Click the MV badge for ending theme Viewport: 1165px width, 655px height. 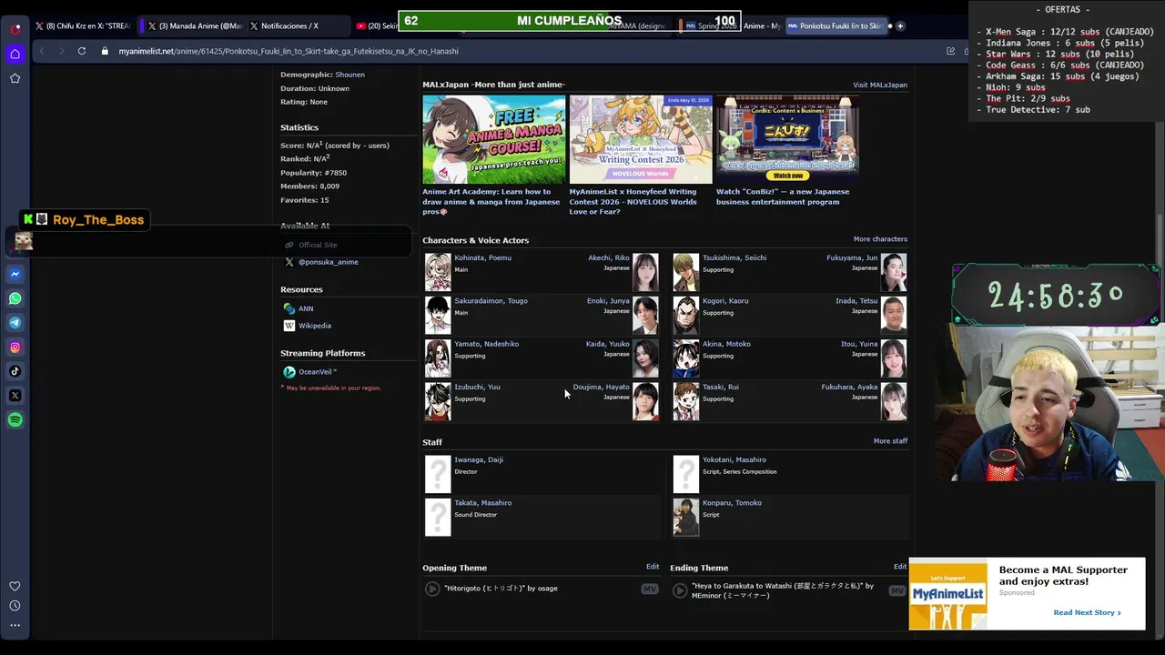click(x=897, y=591)
